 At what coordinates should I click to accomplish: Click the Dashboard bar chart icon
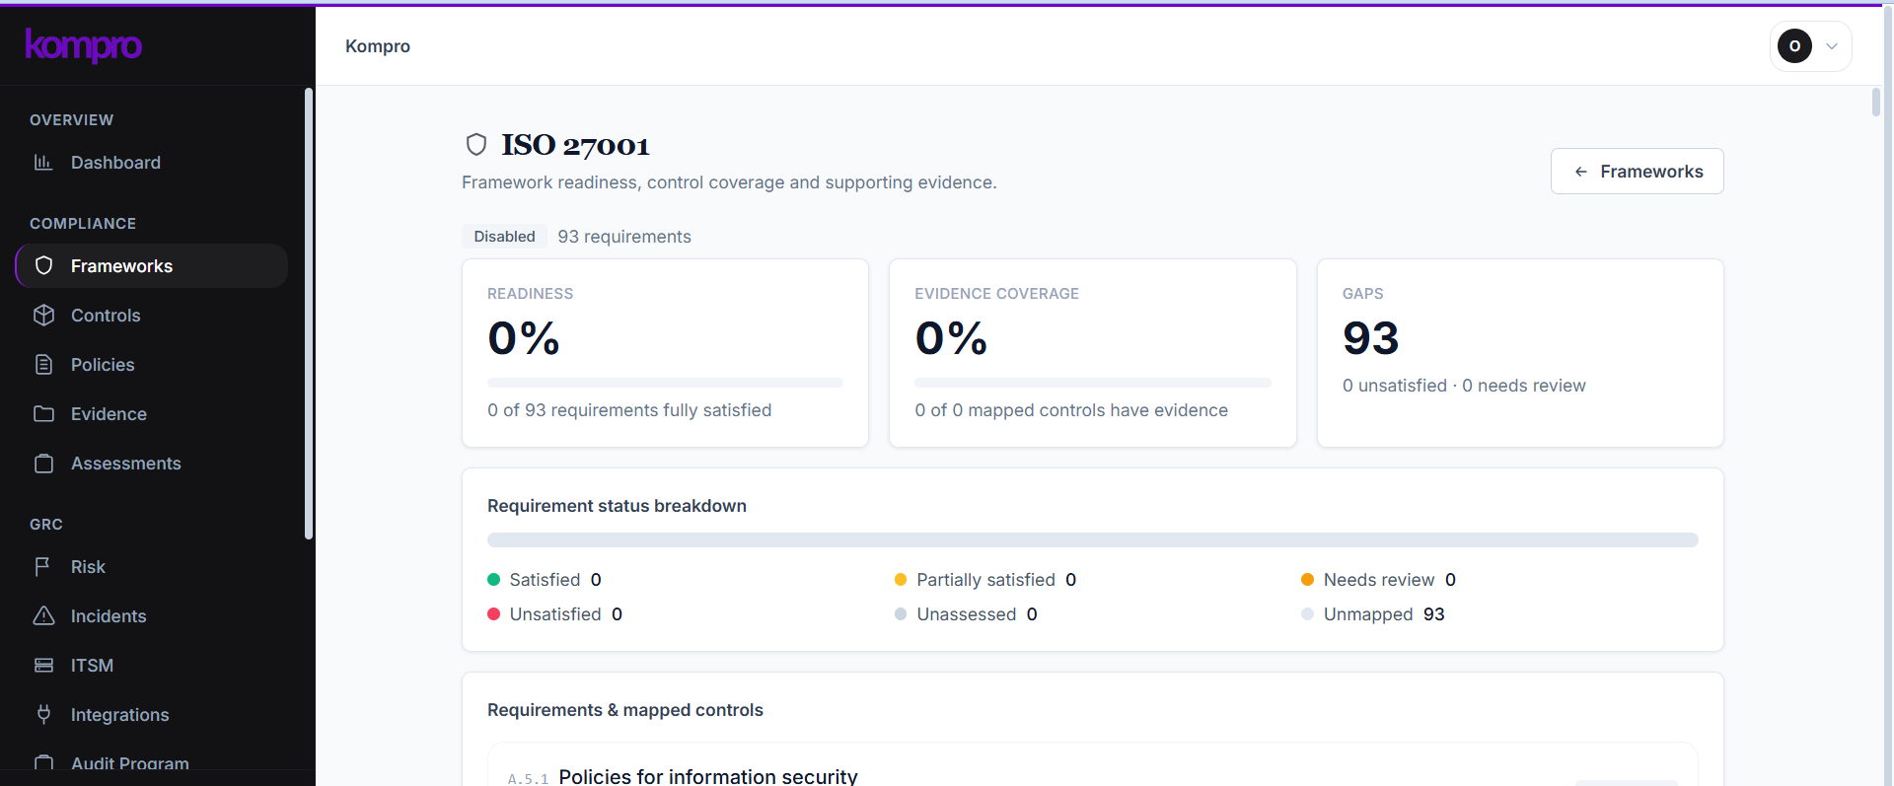point(43,163)
